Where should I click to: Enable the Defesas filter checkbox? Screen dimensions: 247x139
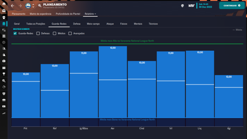point(38,33)
